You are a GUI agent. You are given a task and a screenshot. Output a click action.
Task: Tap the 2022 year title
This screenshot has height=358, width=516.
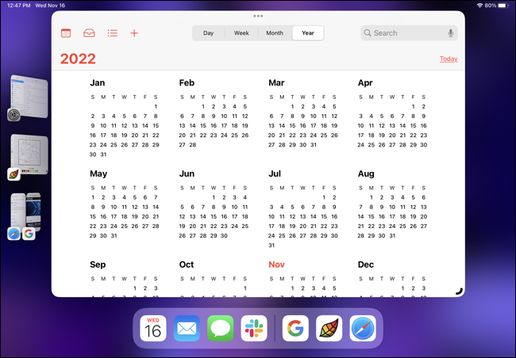point(78,59)
